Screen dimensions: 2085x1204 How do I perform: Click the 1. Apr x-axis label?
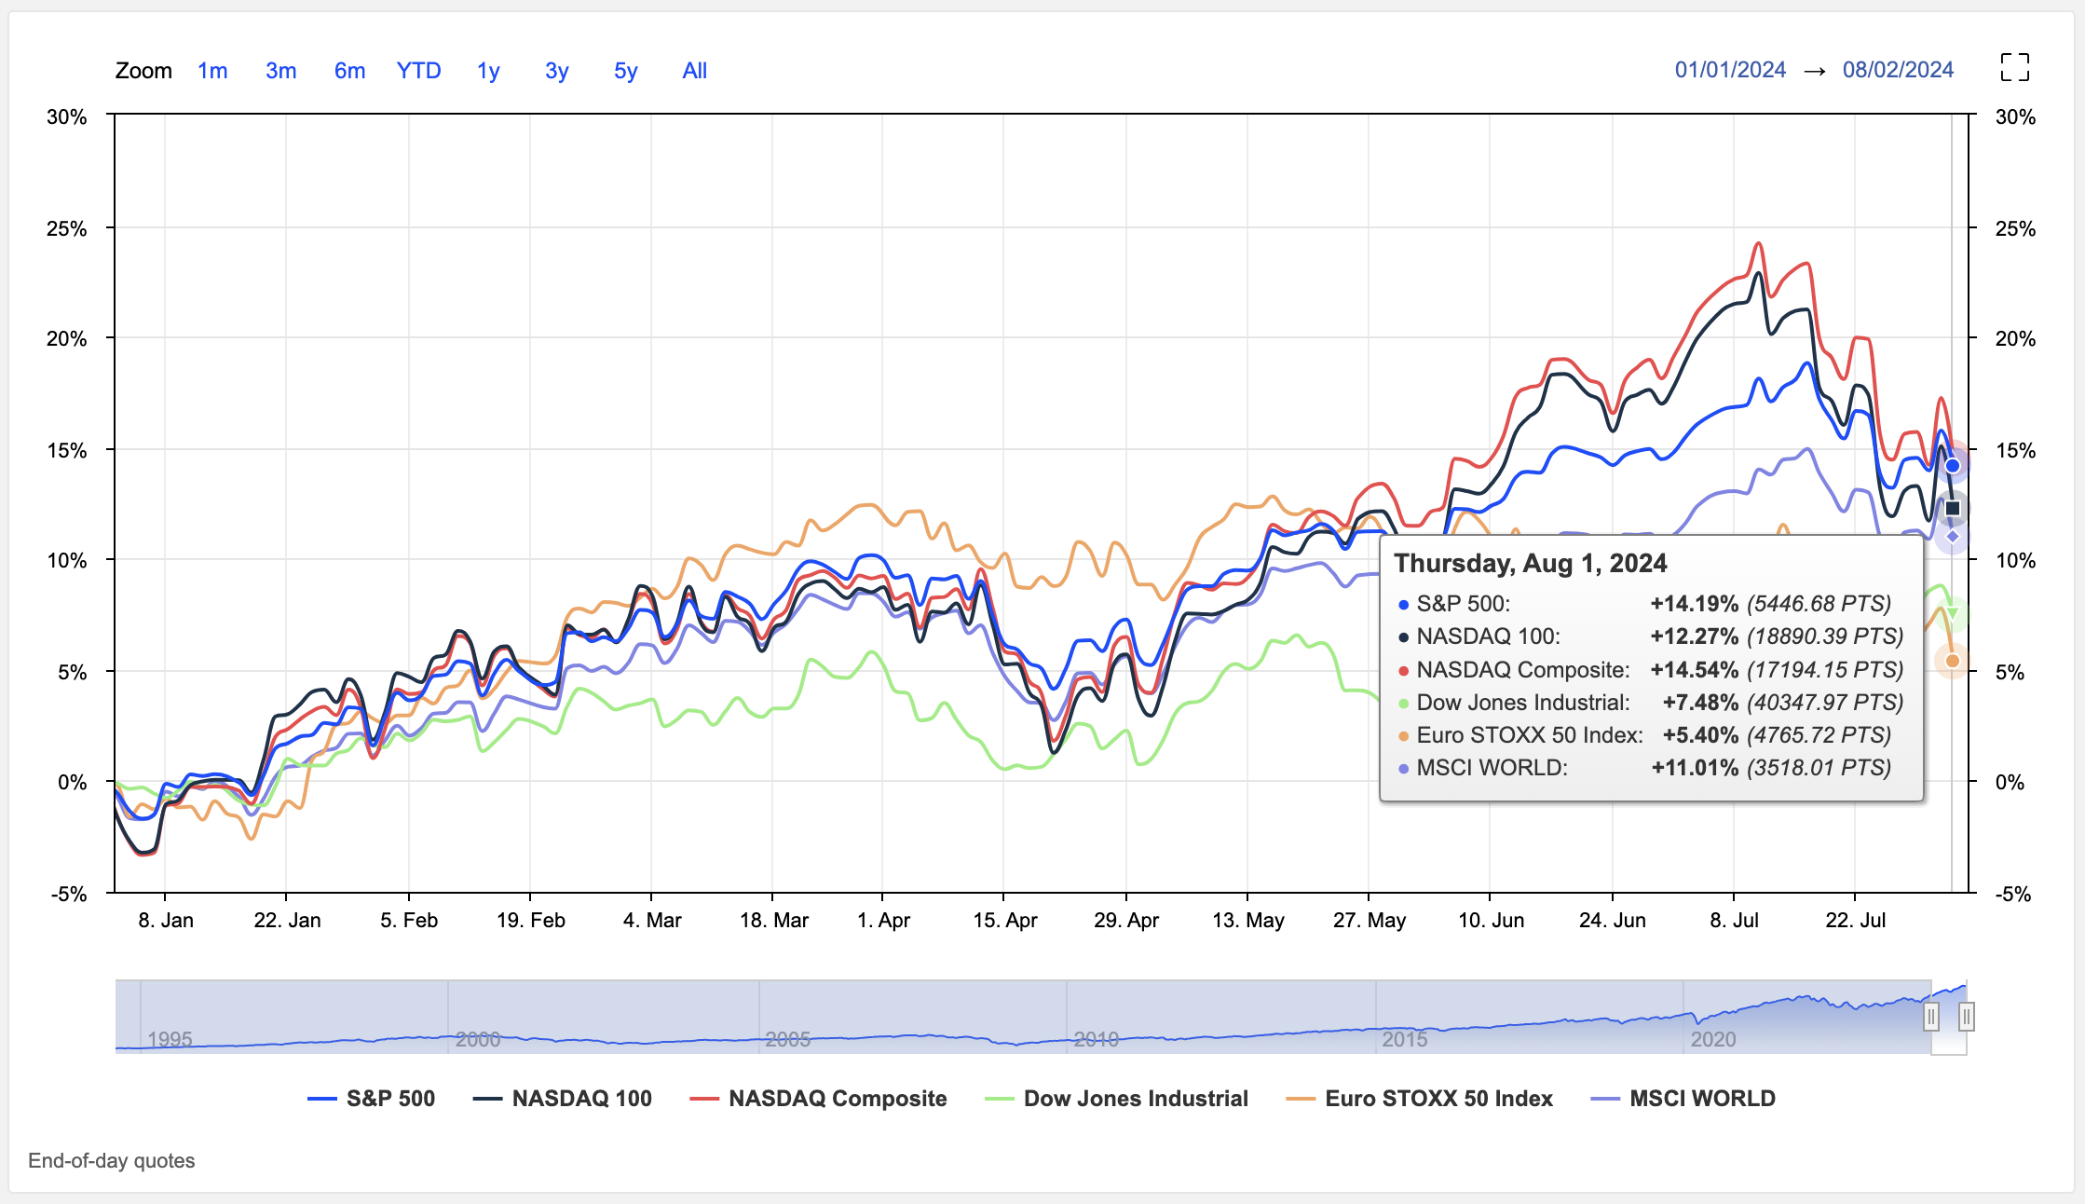(x=883, y=920)
